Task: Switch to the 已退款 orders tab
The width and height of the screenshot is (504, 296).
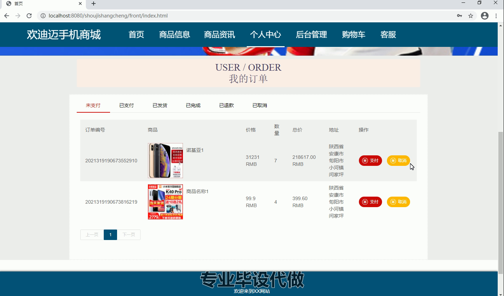Action: pyautogui.click(x=226, y=105)
